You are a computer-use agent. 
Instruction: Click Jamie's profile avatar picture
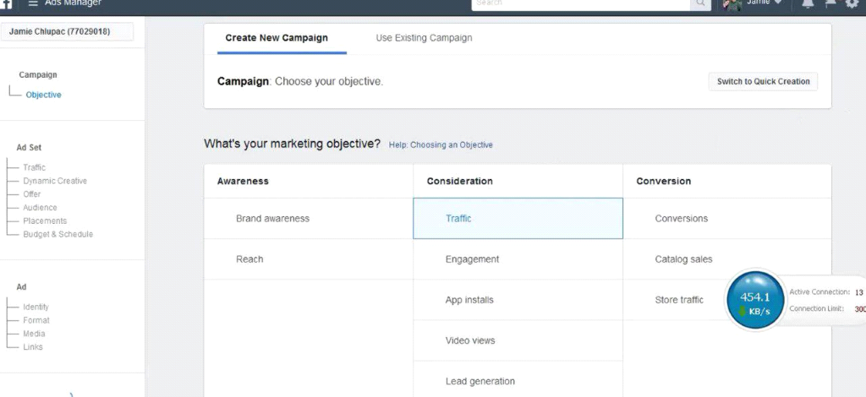732,4
